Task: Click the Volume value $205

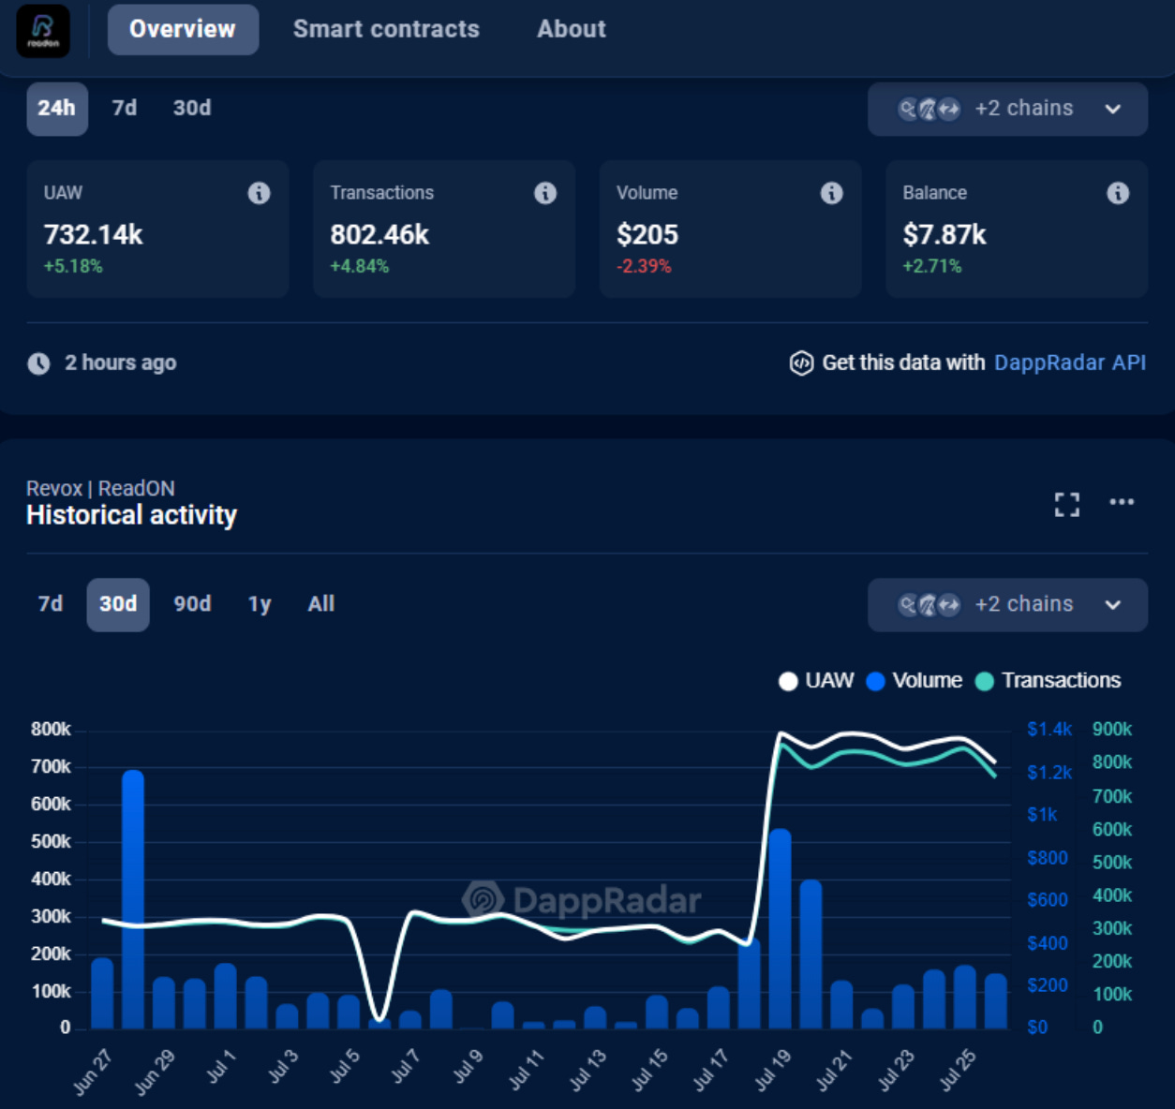Action: [x=647, y=235]
